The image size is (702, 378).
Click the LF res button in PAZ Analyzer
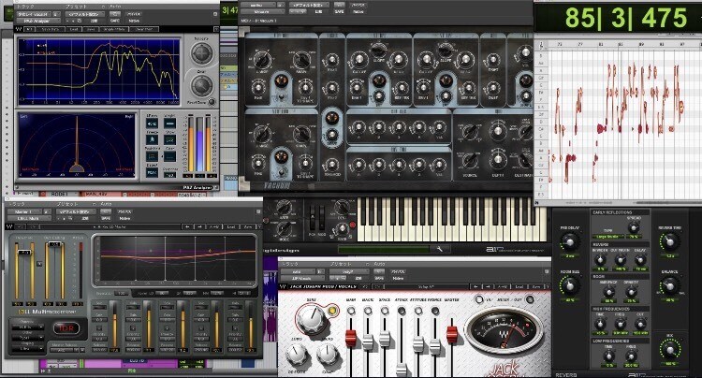pos(153,124)
